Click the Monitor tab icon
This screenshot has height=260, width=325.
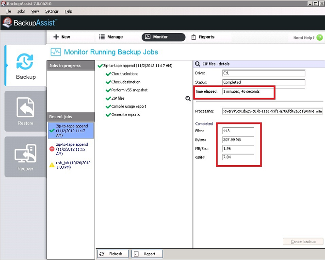click(x=147, y=37)
